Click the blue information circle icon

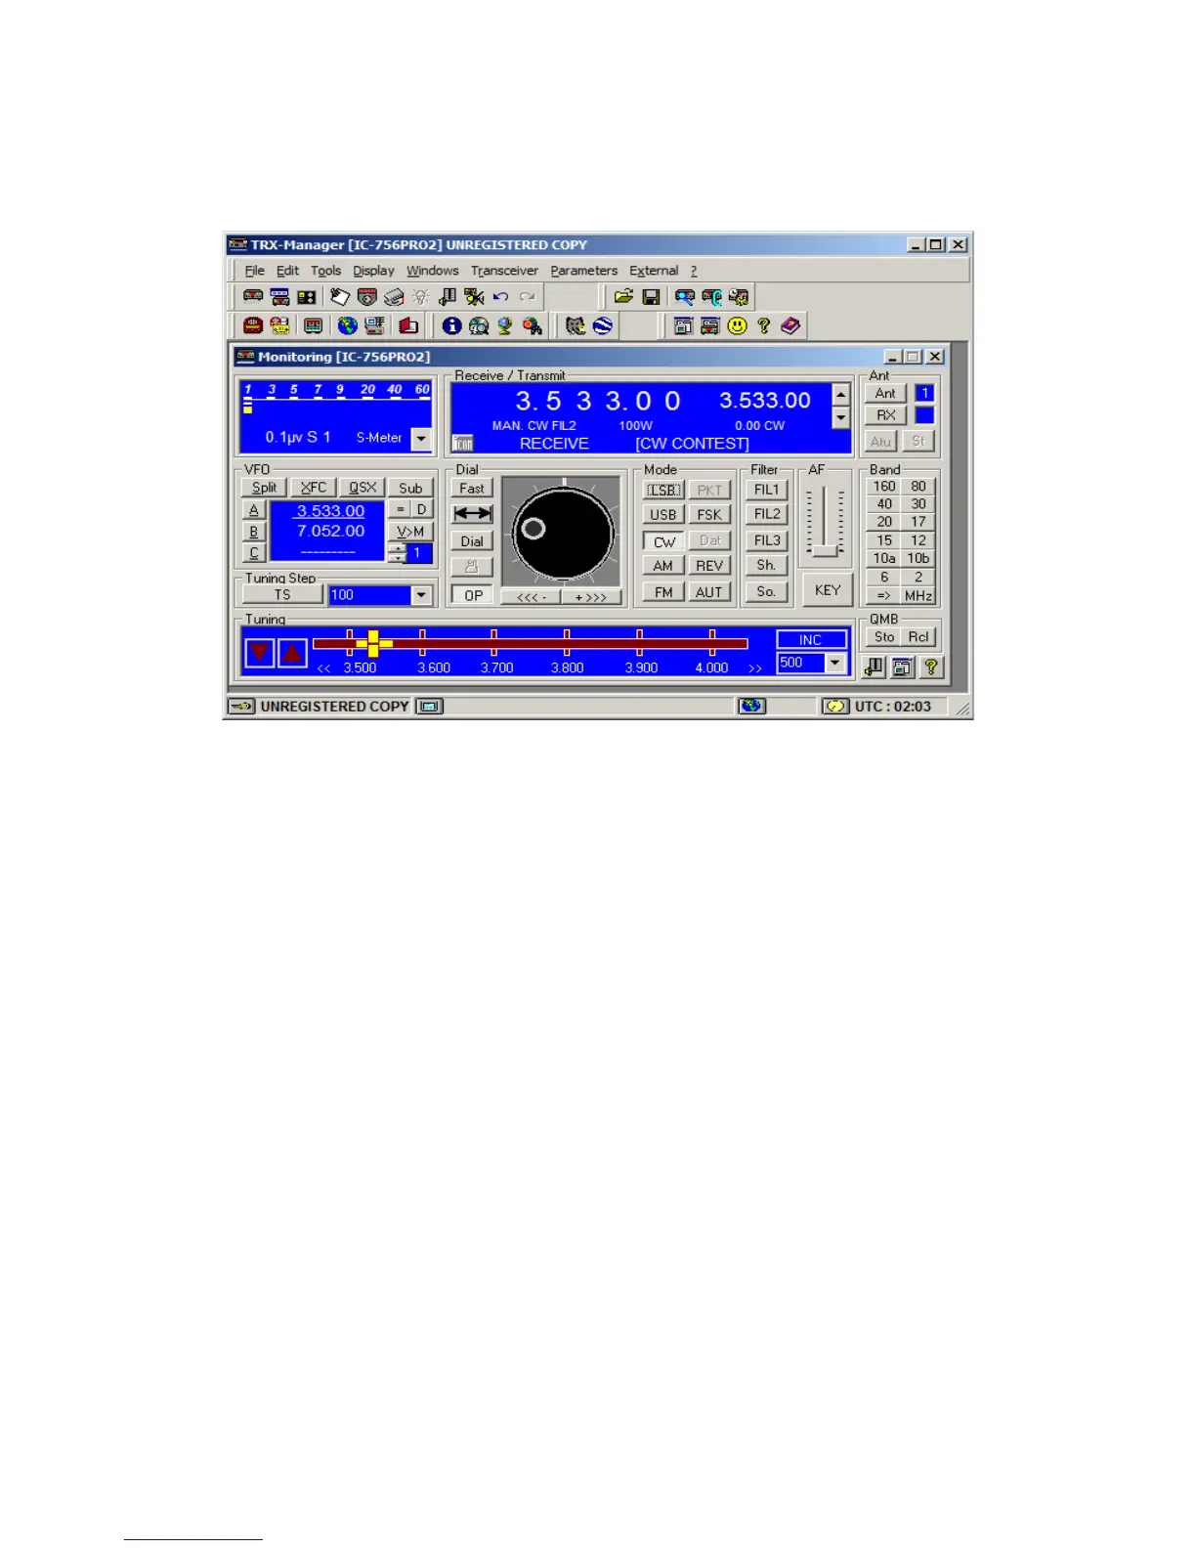pyautogui.click(x=451, y=325)
